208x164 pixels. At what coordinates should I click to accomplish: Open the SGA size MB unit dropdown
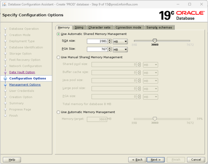[x=120, y=41]
